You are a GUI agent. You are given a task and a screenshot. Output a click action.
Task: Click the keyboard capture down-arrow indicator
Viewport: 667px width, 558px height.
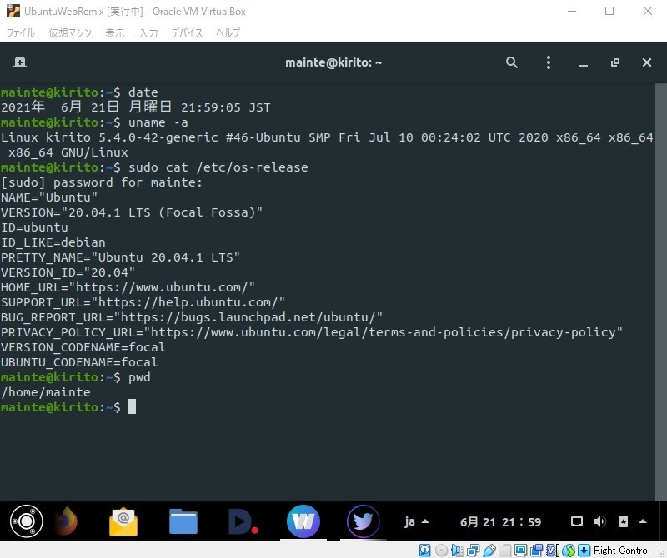584,551
